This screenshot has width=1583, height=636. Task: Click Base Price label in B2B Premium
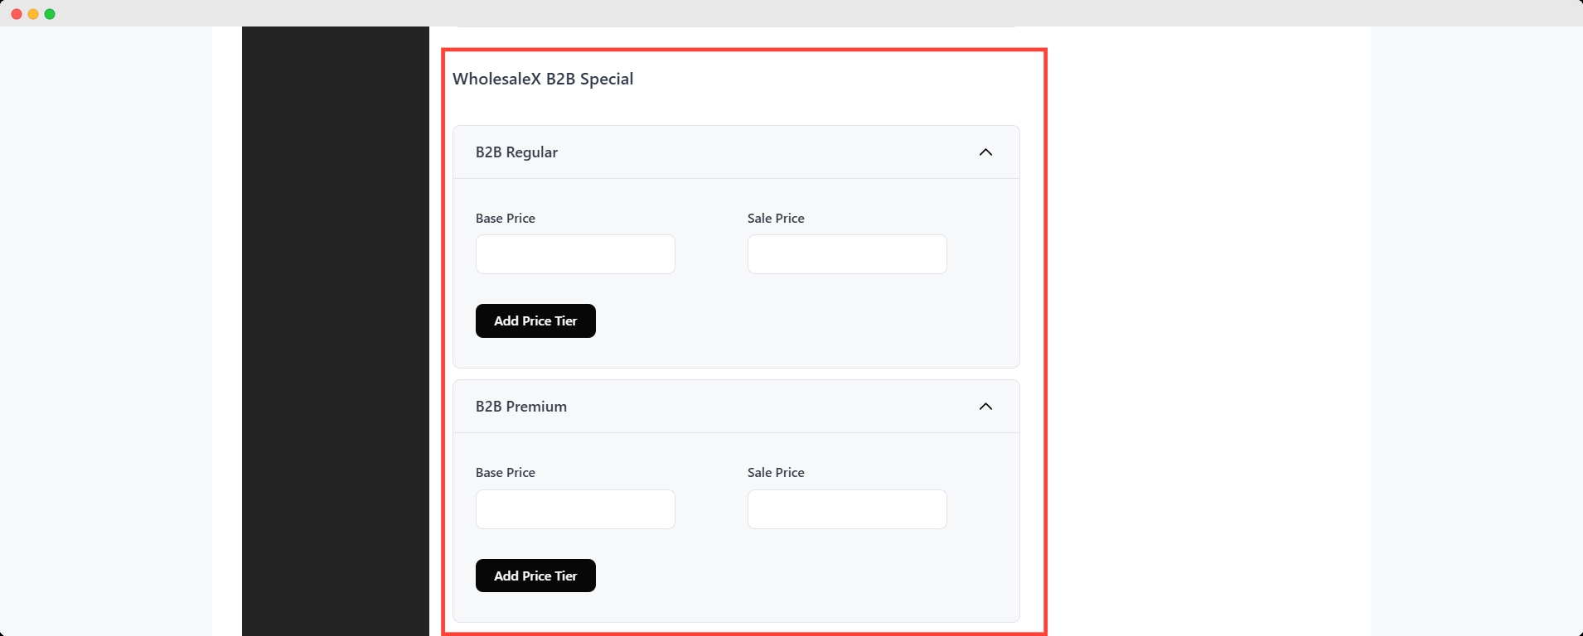pyautogui.click(x=506, y=473)
